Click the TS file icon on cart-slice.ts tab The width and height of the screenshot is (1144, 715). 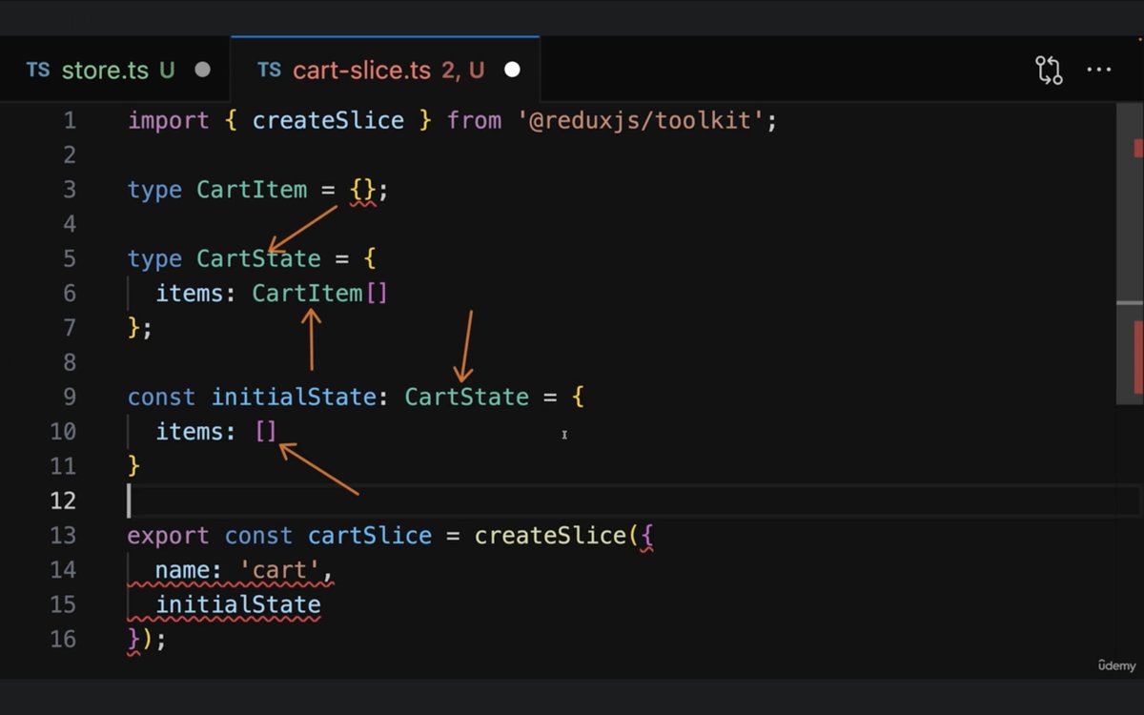click(x=270, y=70)
